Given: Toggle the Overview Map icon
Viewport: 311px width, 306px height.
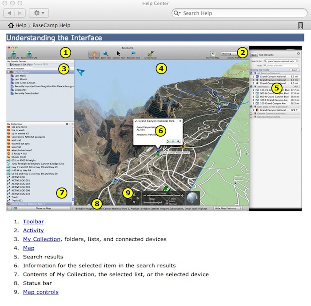Looking at the screenshot, I should point(213,55).
